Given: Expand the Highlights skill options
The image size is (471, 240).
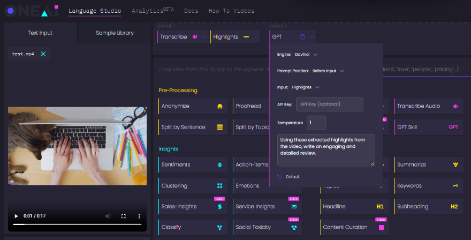Looking at the screenshot, I should 256,37.
